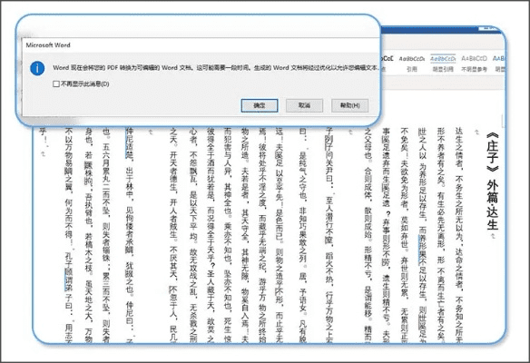The width and height of the screenshot is (530, 363).
Task: Click the vertical line starting 也。五六月累丸
Action: pos(106,235)
